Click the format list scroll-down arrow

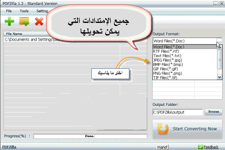(x=219, y=77)
